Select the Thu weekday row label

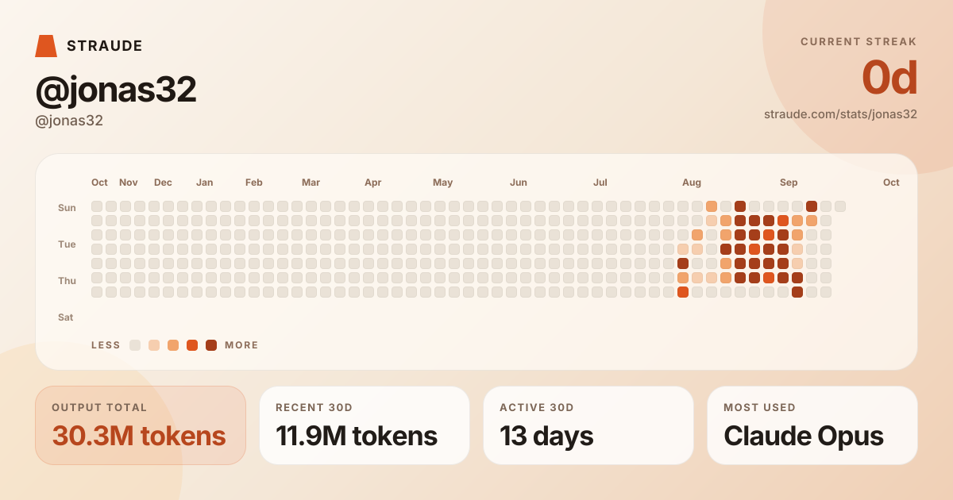tap(67, 281)
